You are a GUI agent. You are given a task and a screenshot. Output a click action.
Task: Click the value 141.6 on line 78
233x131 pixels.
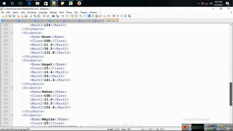click(x=49, y=80)
